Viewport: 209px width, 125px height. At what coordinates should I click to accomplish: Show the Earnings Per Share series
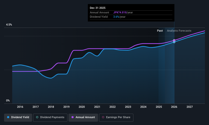pos(116,117)
